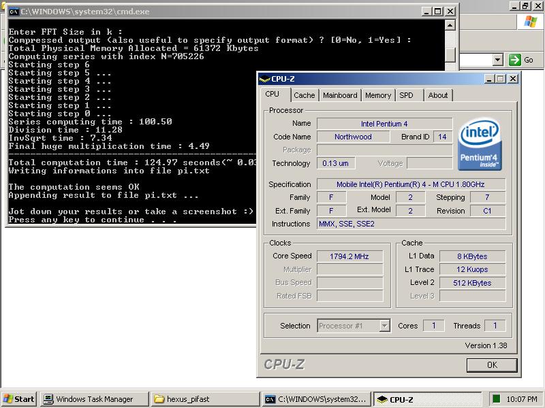Open the Mainboard tab in CPU-Z

click(340, 95)
